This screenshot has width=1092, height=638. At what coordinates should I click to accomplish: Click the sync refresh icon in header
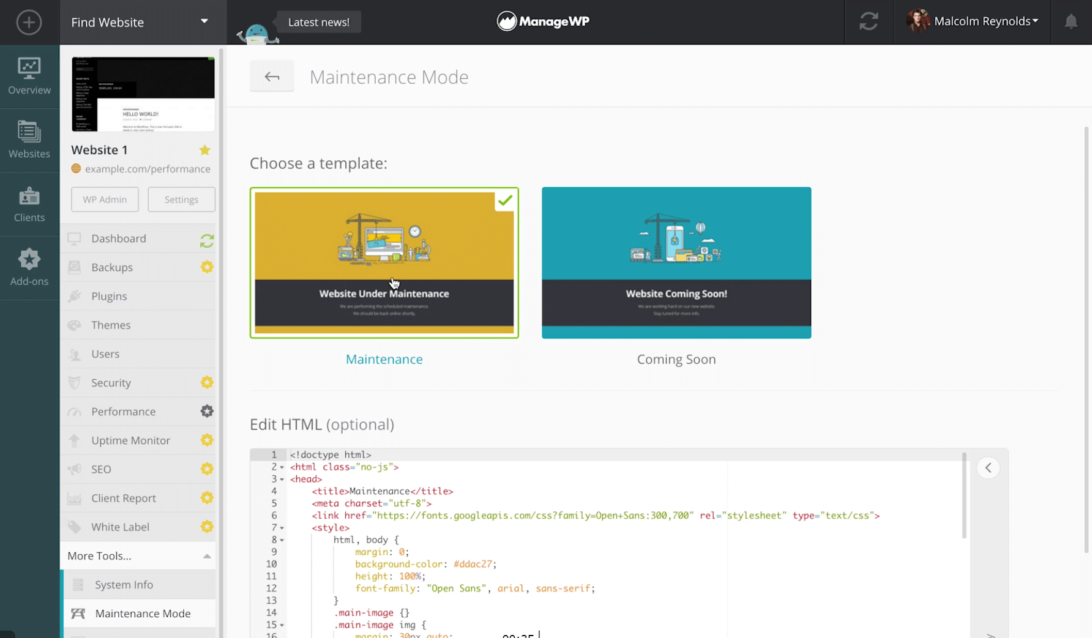[x=869, y=22]
